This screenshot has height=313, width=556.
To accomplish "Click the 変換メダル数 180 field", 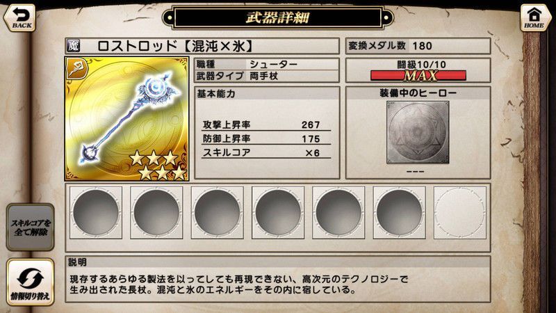I will point(418,46).
